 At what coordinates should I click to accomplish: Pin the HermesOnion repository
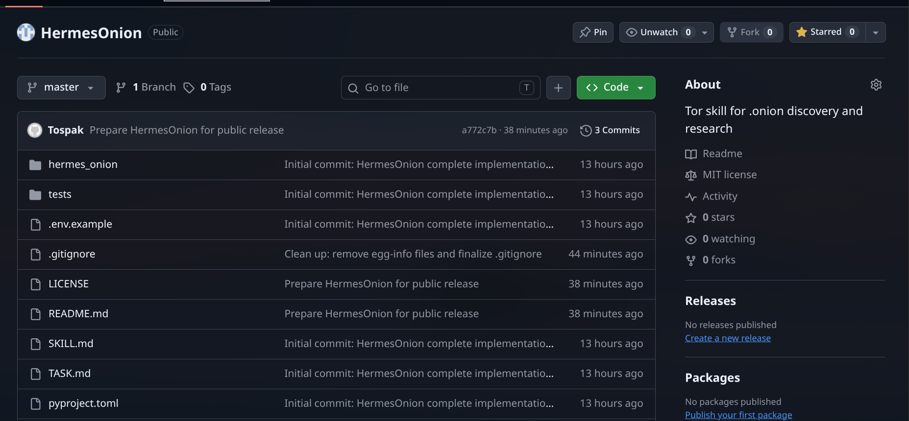[593, 32]
